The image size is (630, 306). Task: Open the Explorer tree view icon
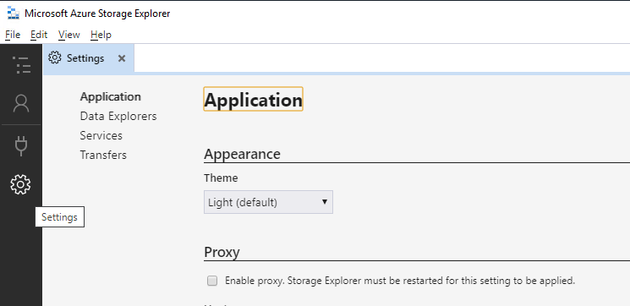[21, 64]
